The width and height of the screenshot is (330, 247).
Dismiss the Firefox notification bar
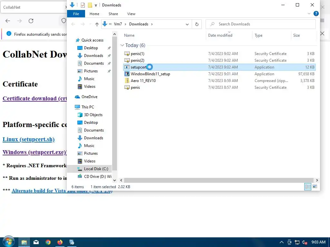coord(322,33)
